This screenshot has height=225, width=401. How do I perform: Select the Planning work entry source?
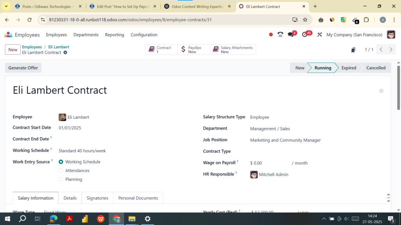(x=61, y=179)
